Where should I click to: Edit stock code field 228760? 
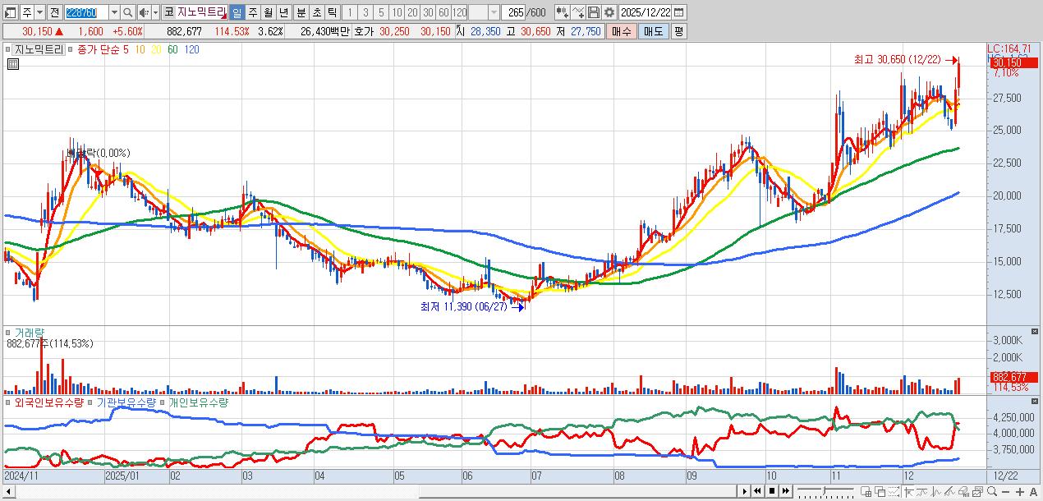86,12
